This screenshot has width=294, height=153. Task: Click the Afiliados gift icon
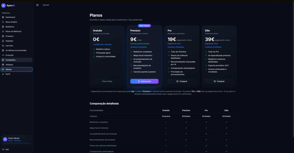pyautogui.click(x=3, y=65)
